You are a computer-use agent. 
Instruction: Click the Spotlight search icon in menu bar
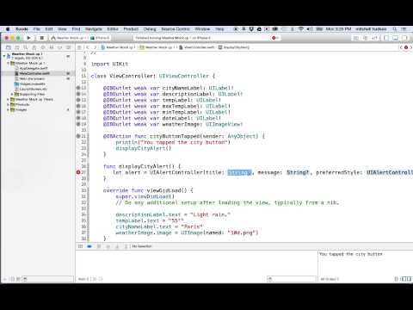(x=395, y=29)
